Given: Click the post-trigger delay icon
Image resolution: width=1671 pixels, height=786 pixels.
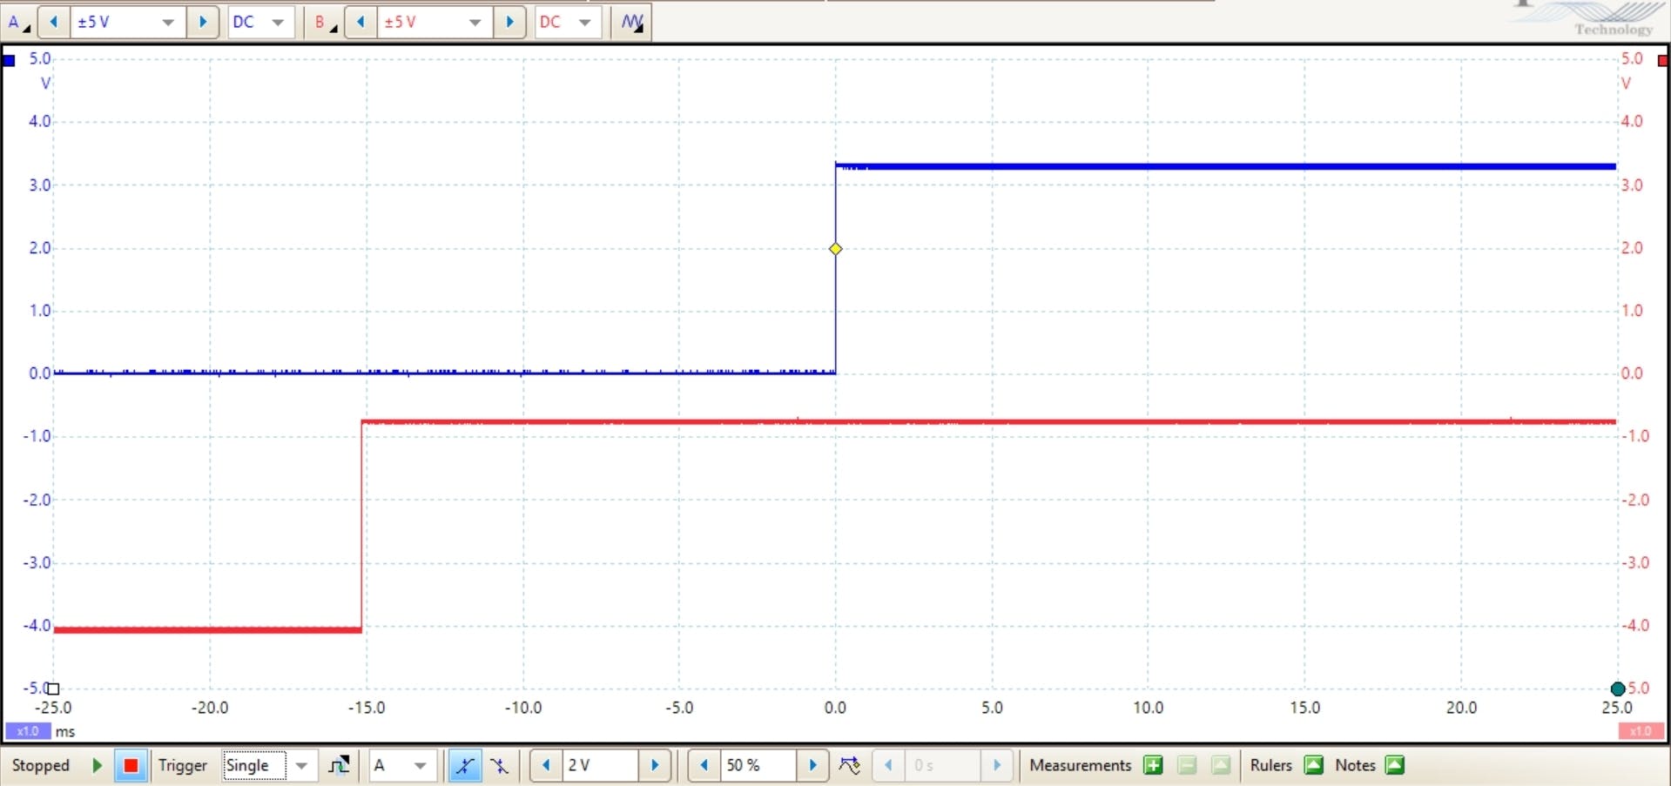Looking at the screenshot, I should (x=849, y=766).
